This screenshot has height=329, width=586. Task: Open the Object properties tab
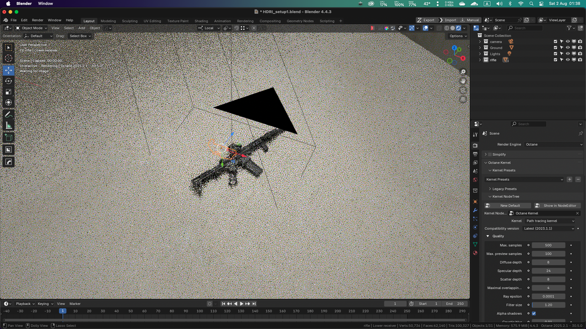point(475,202)
